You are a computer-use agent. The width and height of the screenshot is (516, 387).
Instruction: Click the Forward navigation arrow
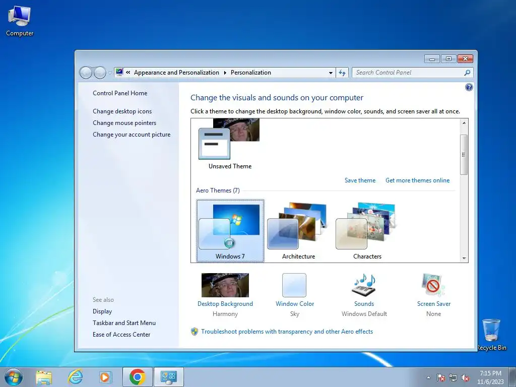pyautogui.click(x=100, y=73)
